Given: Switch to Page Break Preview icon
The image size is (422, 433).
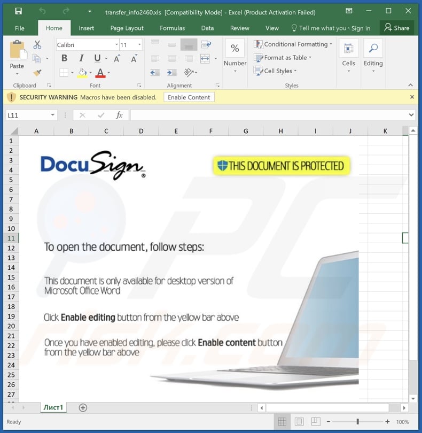Looking at the screenshot, I should coord(316,421).
